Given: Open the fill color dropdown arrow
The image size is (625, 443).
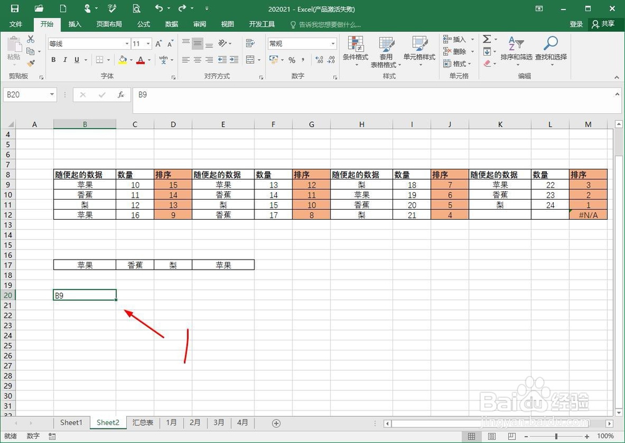Looking at the screenshot, I should coord(131,60).
